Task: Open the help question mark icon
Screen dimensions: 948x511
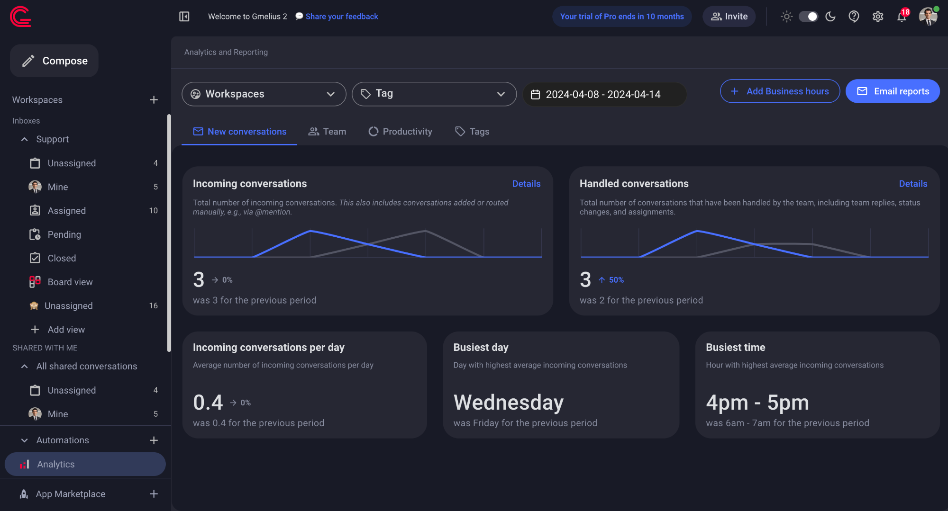Action: tap(854, 16)
